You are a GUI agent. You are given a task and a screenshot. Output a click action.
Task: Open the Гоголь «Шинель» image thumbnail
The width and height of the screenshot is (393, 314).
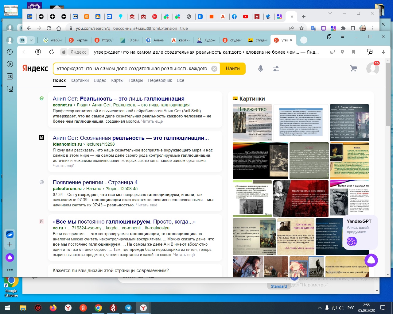[349, 123]
